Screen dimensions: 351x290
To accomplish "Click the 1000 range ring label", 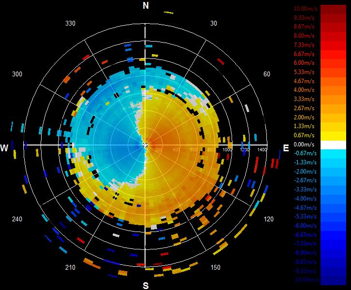I will 227,150.
